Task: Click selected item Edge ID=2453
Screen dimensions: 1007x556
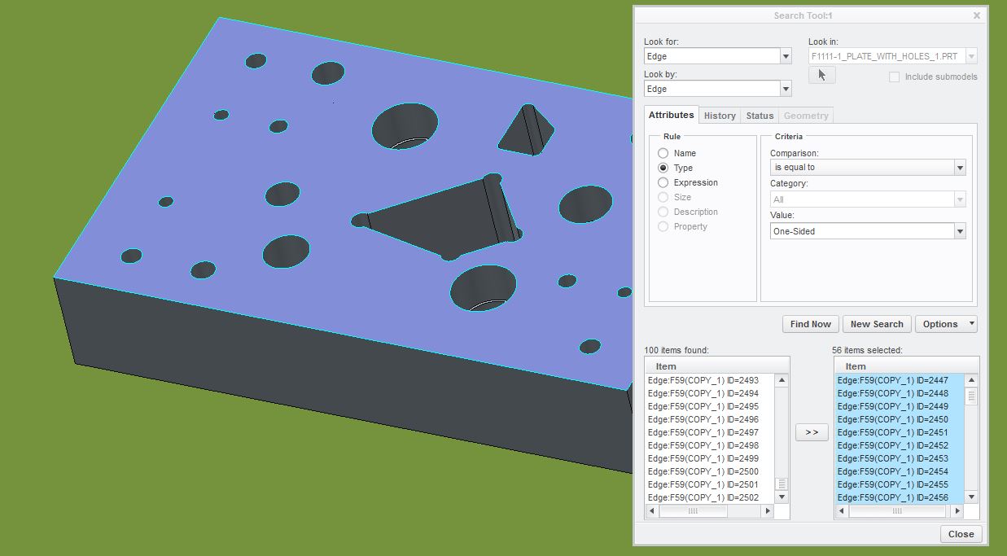Action: coord(900,458)
